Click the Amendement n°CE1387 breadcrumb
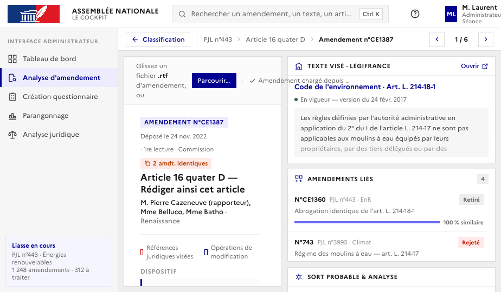This screenshot has height=292, width=501. (x=356, y=39)
